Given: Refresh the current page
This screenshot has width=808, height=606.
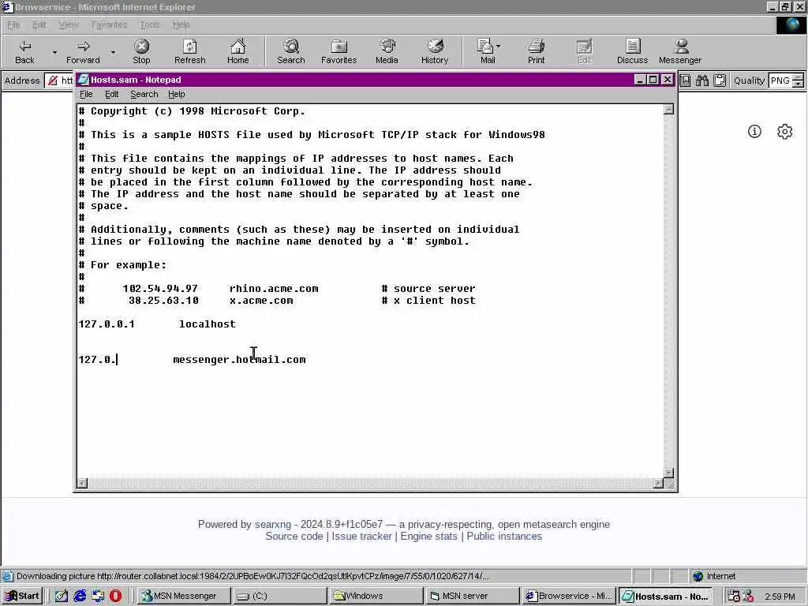Looking at the screenshot, I should pyautogui.click(x=189, y=51).
